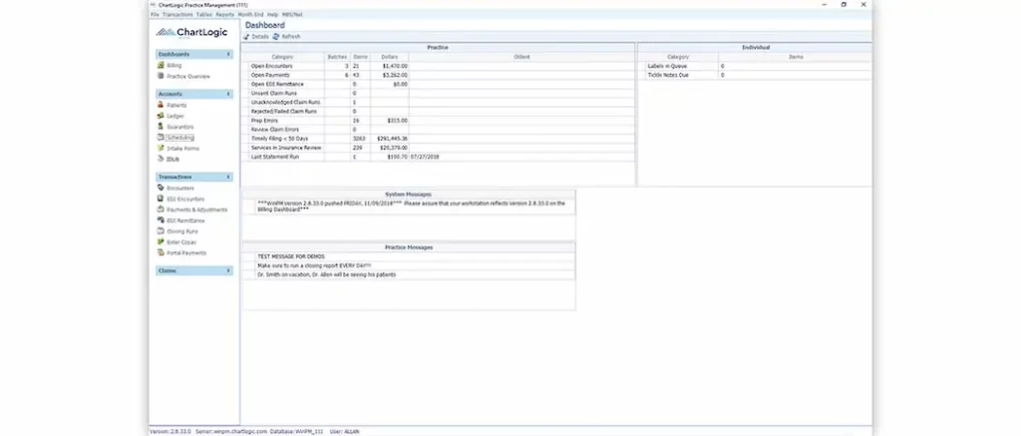Open the Ledger icon in Accounts

tap(161, 116)
